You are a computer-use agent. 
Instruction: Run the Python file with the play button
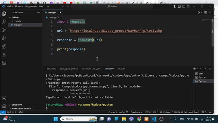pyautogui.click(x=199, y=13)
